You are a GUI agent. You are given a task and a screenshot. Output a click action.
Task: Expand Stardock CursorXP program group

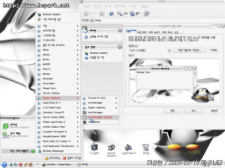coord(58,112)
